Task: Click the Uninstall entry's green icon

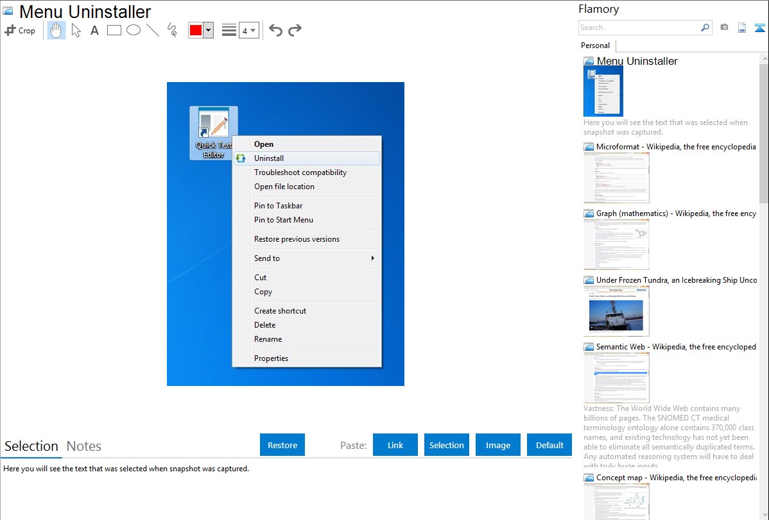Action: coord(241,158)
